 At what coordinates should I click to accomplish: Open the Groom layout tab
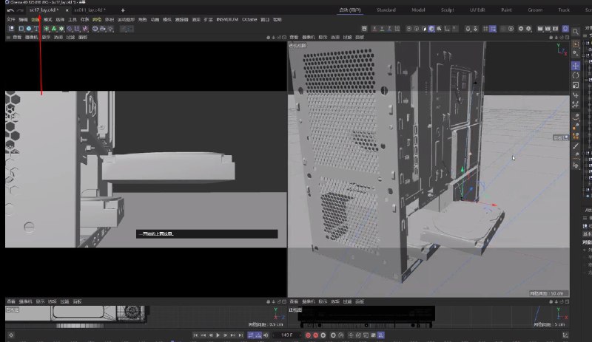pyautogui.click(x=535, y=10)
